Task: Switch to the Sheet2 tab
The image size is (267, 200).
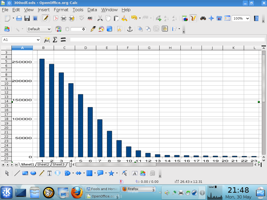Action: click(x=43, y=165)
